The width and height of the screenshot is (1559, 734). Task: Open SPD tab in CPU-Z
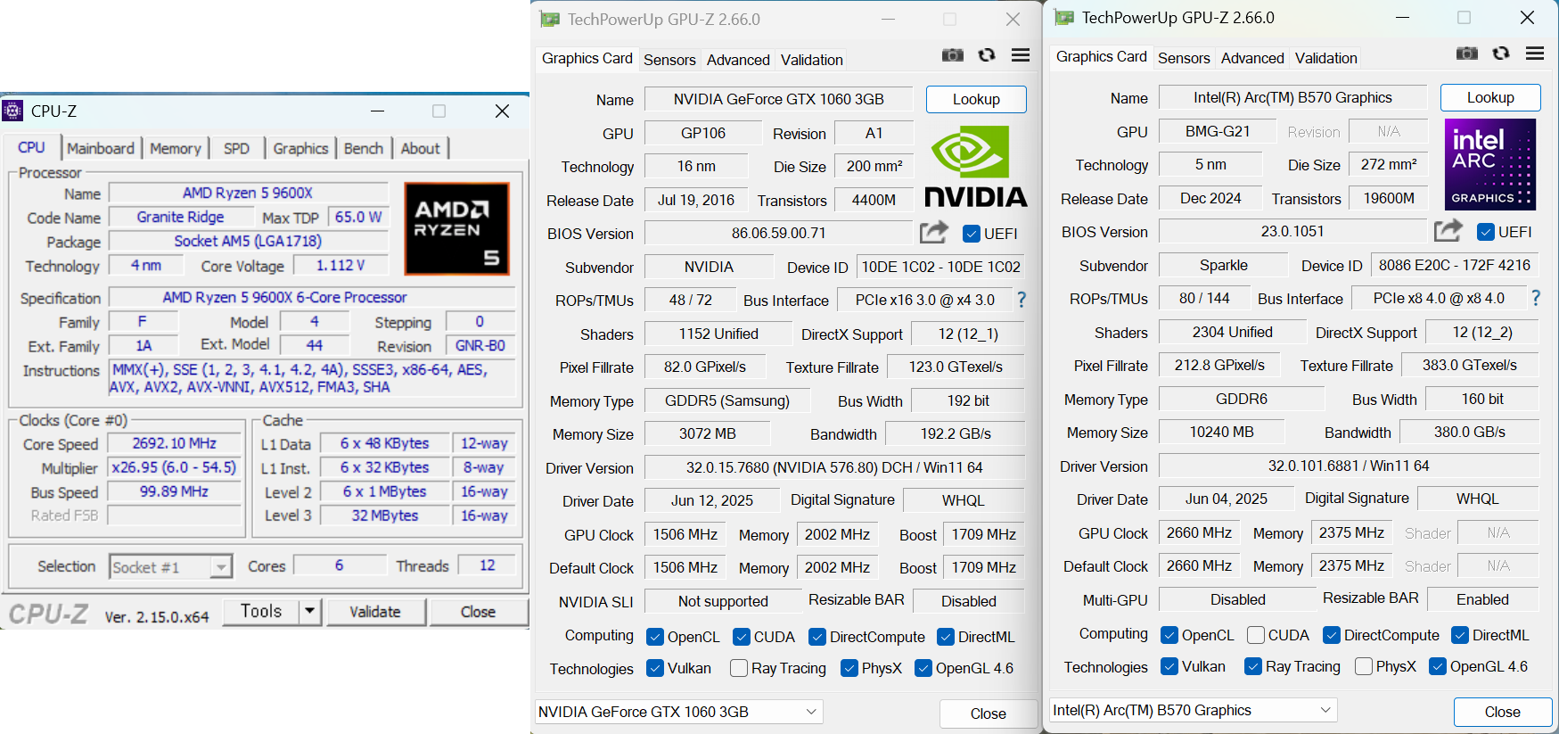click(x=236, y=148)
